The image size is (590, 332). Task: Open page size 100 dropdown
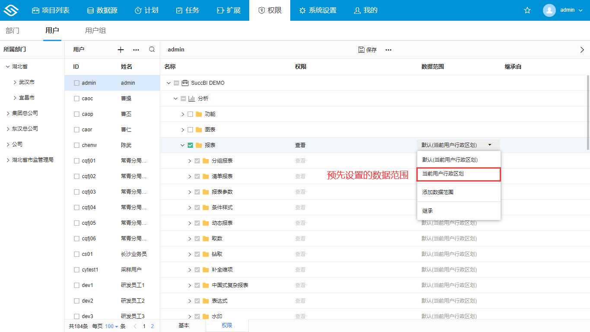[x=111, y=326]
